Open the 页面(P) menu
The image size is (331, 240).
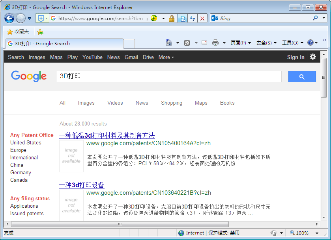click(x=241, y=43)
